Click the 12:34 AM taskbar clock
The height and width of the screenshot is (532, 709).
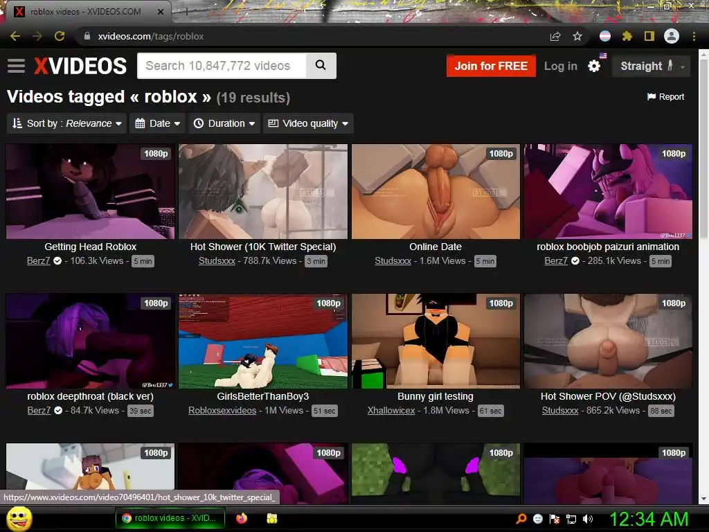click(x=649, y=519)
